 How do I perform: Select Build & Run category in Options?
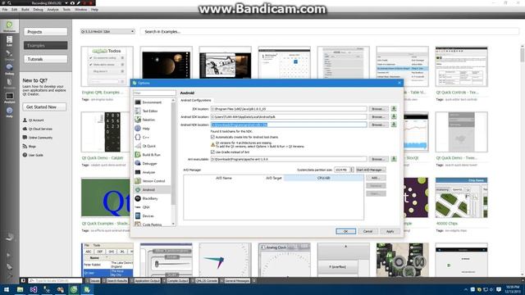pyautogui.click(x=152, y=155)
